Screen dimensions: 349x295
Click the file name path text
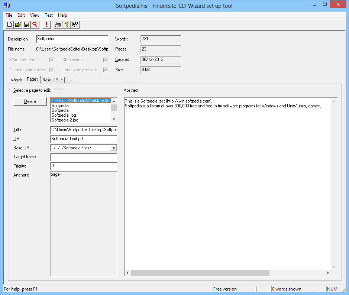point(72,49)
